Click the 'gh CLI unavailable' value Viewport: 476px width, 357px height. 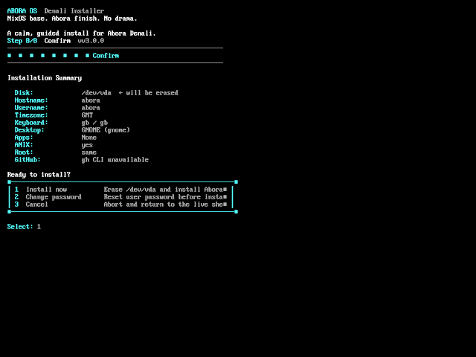115,160
